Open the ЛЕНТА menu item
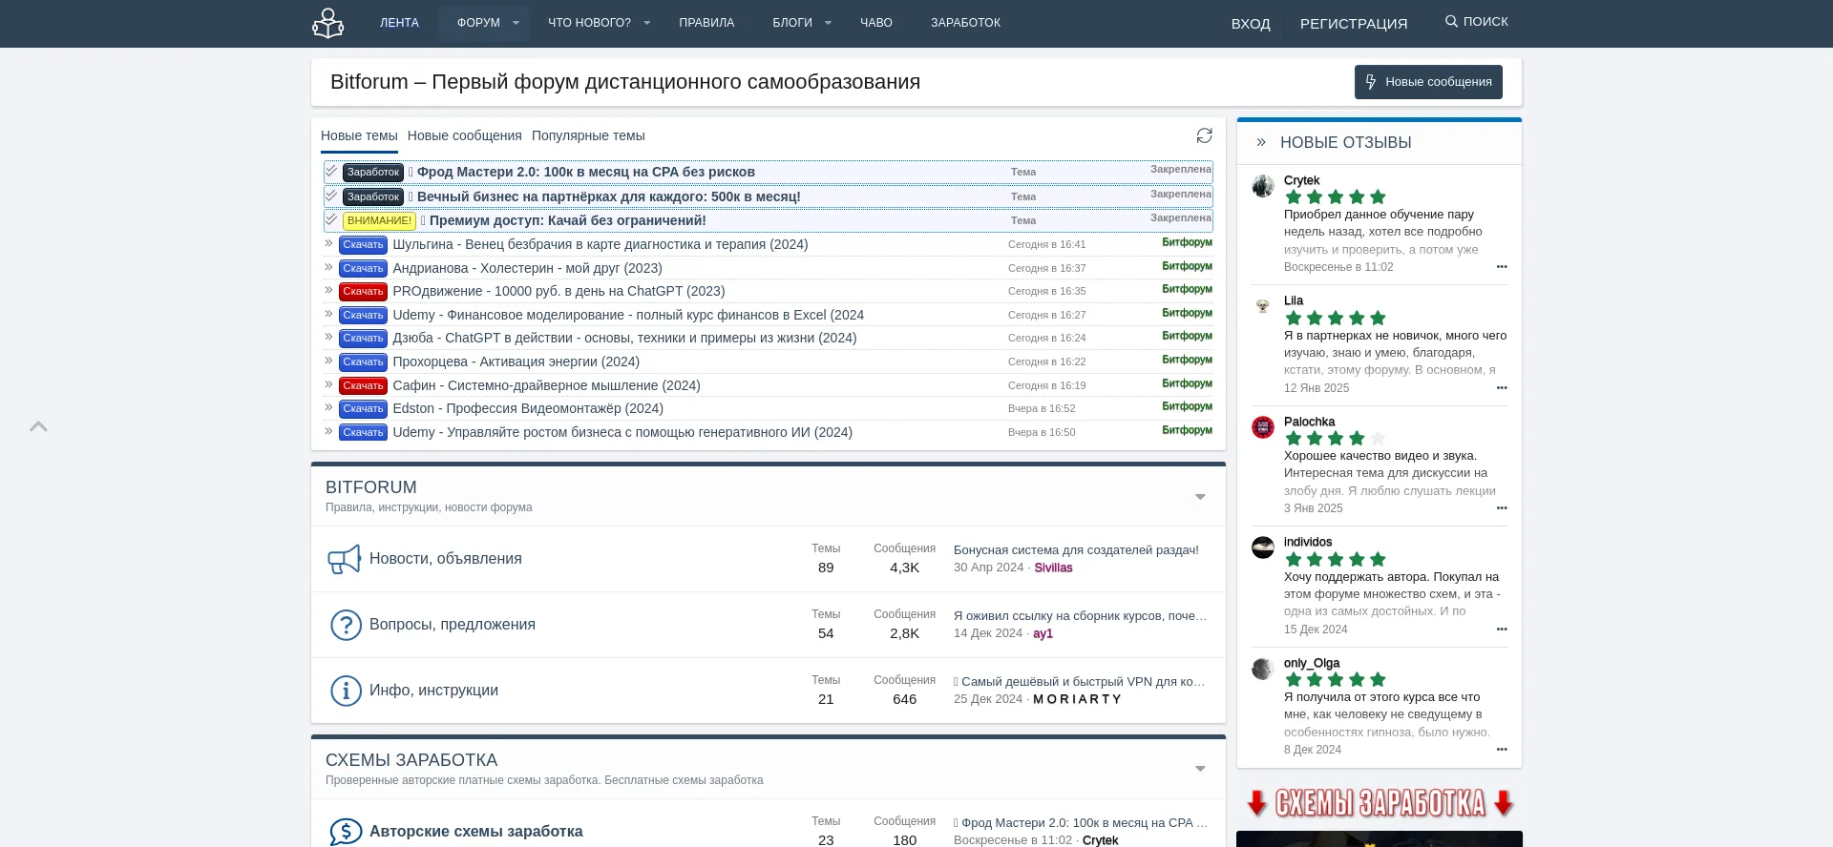Image resolution: width=1833 pixels, height=847 pixels. (399, 23)
